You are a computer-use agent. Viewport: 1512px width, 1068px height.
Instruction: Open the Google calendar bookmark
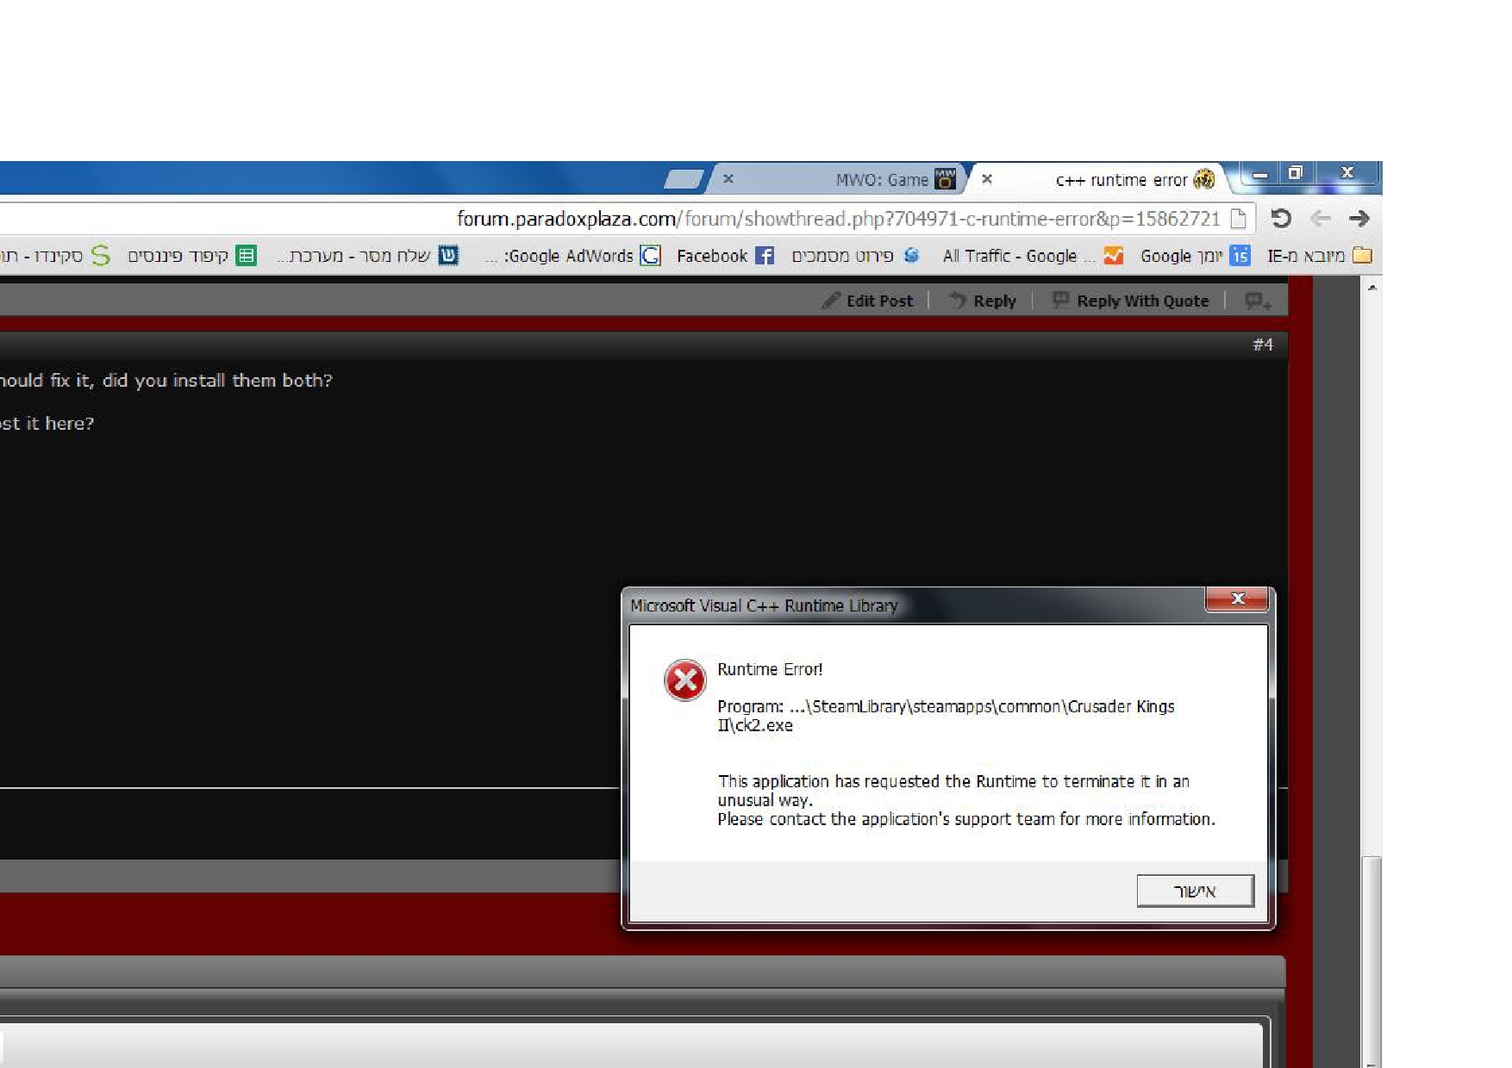pyautogui.click(x=1195, y=256)
